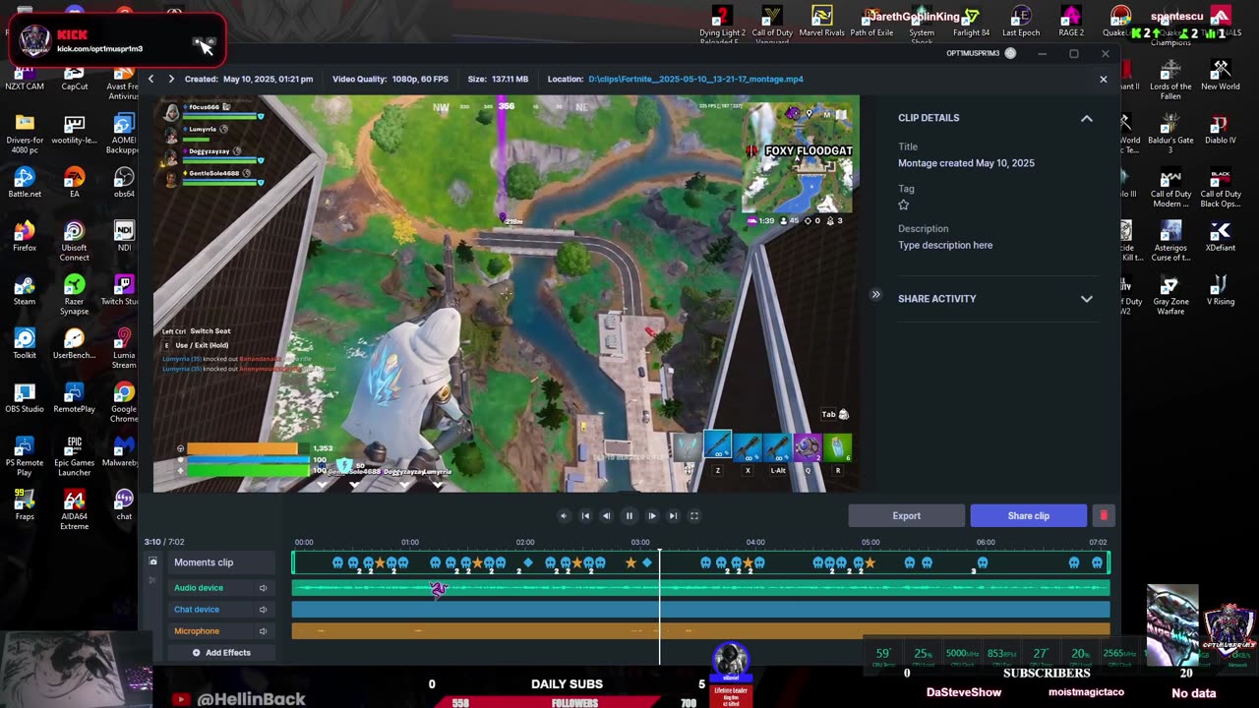Open Steam desktop shortcut
This screenshot has height=708, width=1259.
point(25,288)
